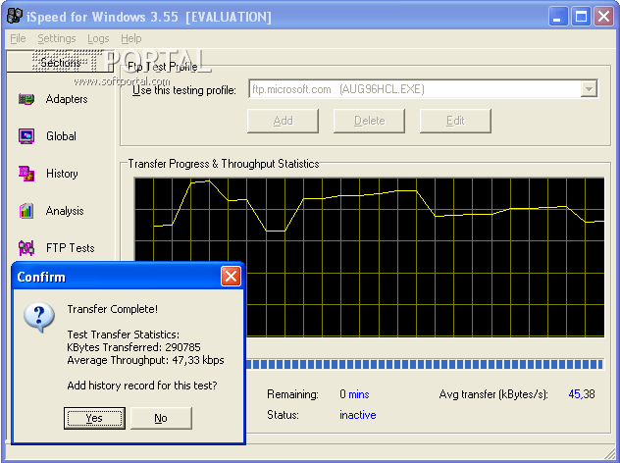The height and width of the screenshot is (463, 620).
Task: Click 'Average Throughput: 47,33 kbps' line
Action: [145, 360]
